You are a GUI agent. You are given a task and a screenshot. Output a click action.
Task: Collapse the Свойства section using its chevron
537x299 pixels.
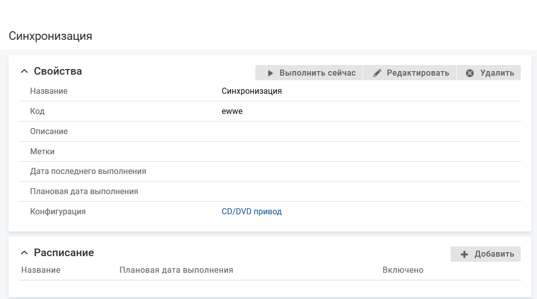pyautogui.click(x=24, y=72)
